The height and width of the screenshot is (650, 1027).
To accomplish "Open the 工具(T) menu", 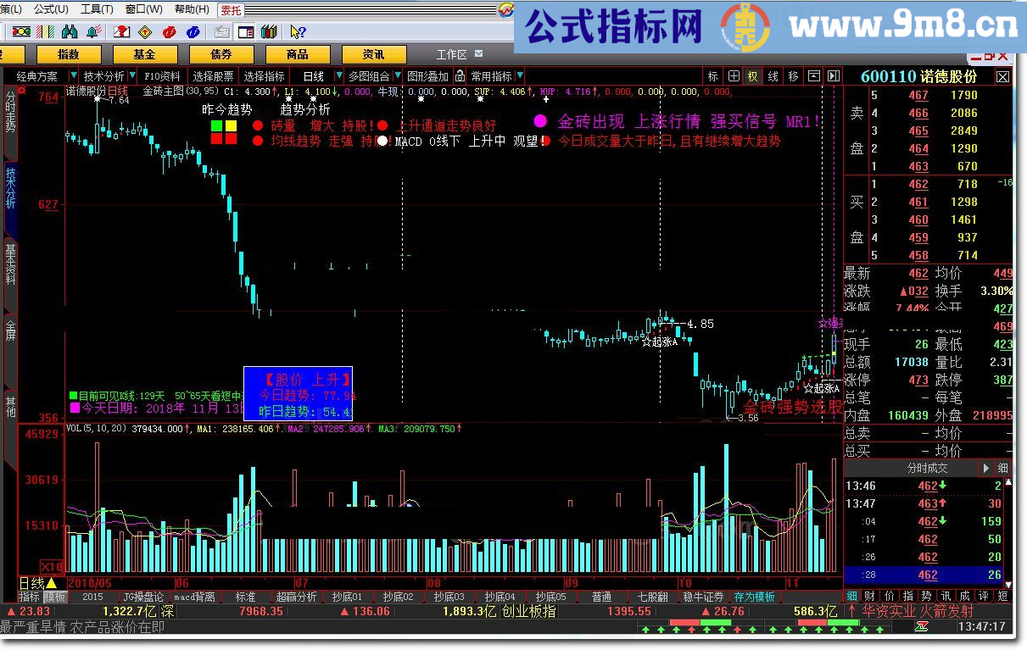I will click(x=96, y=9).
